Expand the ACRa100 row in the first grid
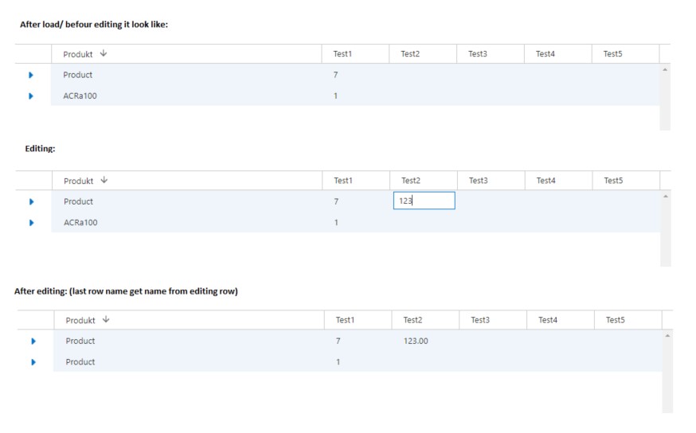The width and height of the screenshot is (696, 433). 31,96
